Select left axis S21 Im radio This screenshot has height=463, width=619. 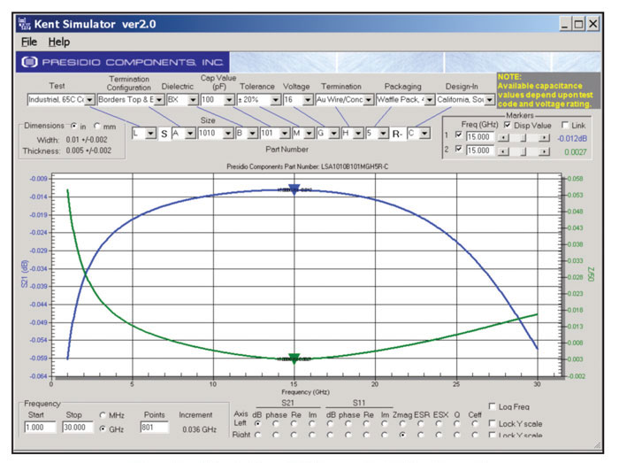pos(312,424)
